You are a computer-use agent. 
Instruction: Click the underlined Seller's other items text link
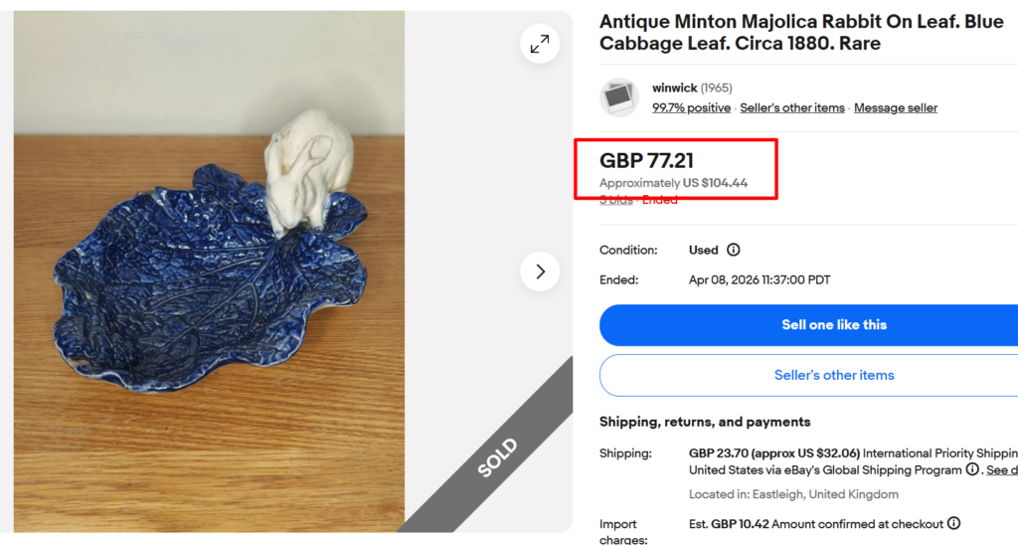coord(791,107)
